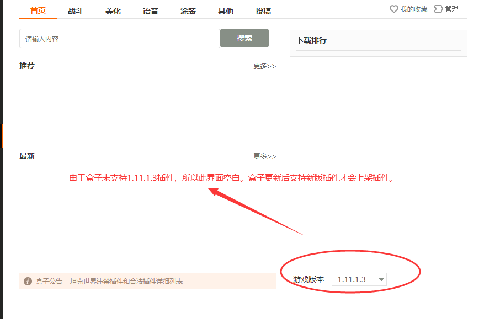
Task: Open the 投稿 tab
Action: [x=263, y=11]
